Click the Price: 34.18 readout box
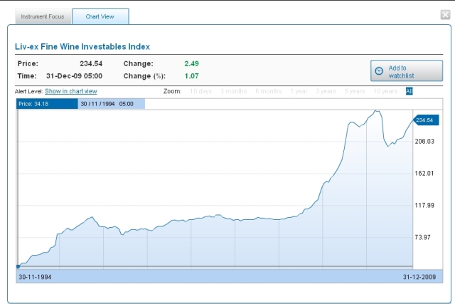 coord(47,104)
